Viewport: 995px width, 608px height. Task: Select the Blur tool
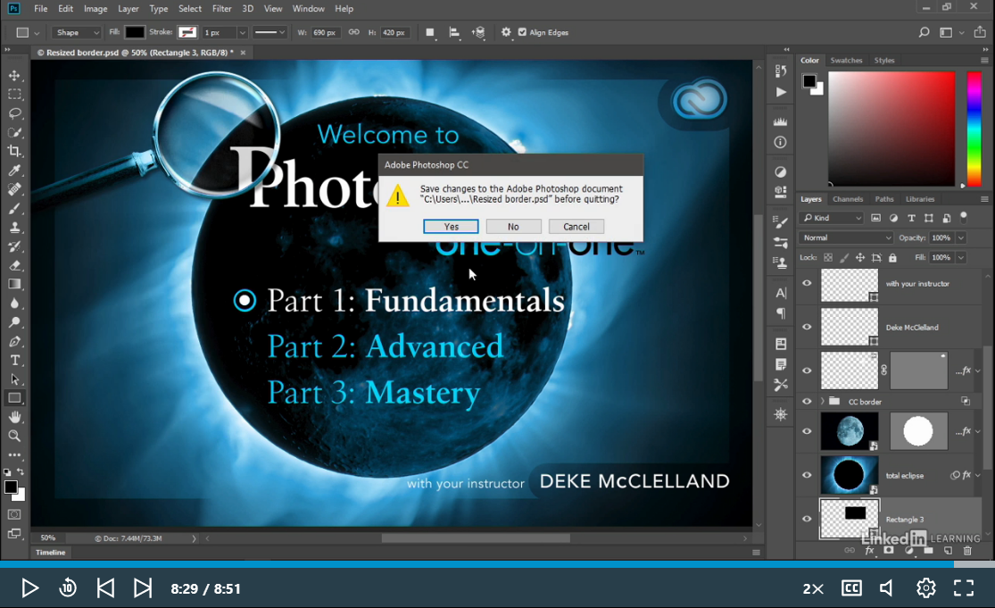click(x=14, y=304)
